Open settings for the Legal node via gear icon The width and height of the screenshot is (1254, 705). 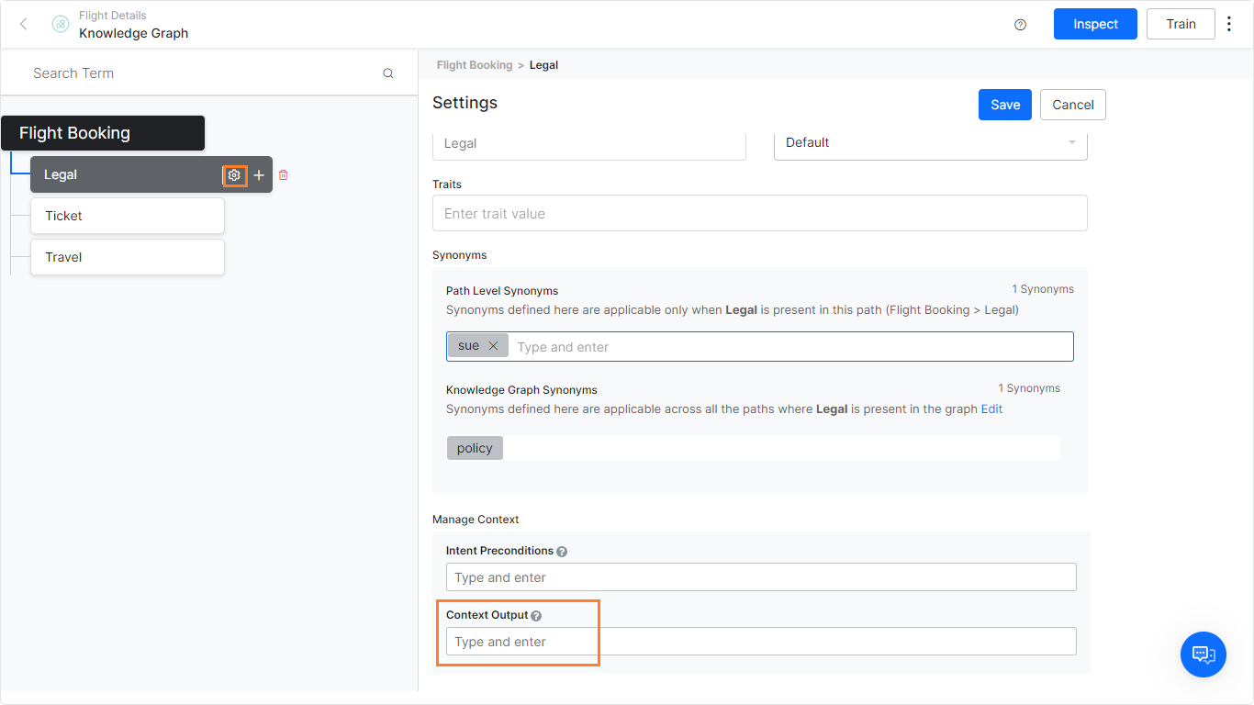[234, 174]
